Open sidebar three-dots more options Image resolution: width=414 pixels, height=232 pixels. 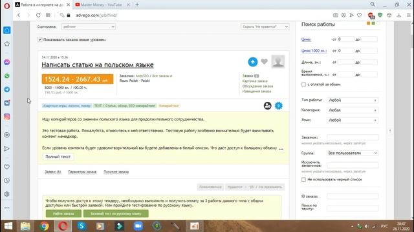[x=7, y=208]
